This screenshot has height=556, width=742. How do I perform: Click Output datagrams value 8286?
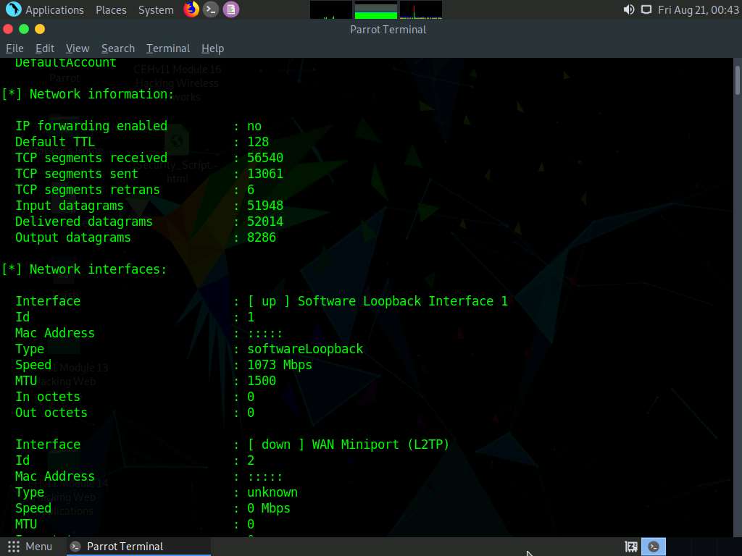pyautogui.click(x=261, y=237)
